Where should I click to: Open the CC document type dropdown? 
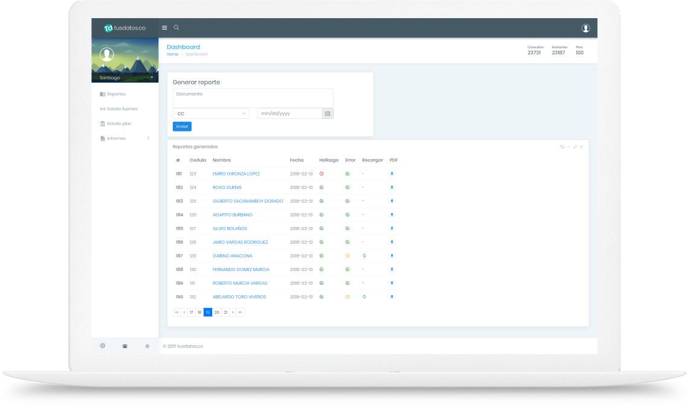click(x=211, y=113)
